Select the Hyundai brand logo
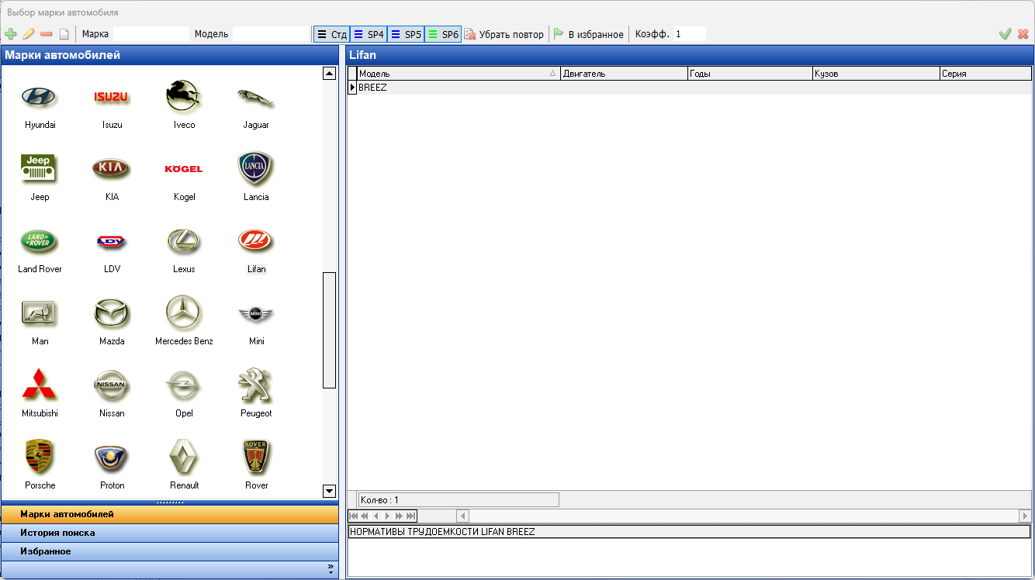This screenshot has width=1035, height=580. coord(40,97)
